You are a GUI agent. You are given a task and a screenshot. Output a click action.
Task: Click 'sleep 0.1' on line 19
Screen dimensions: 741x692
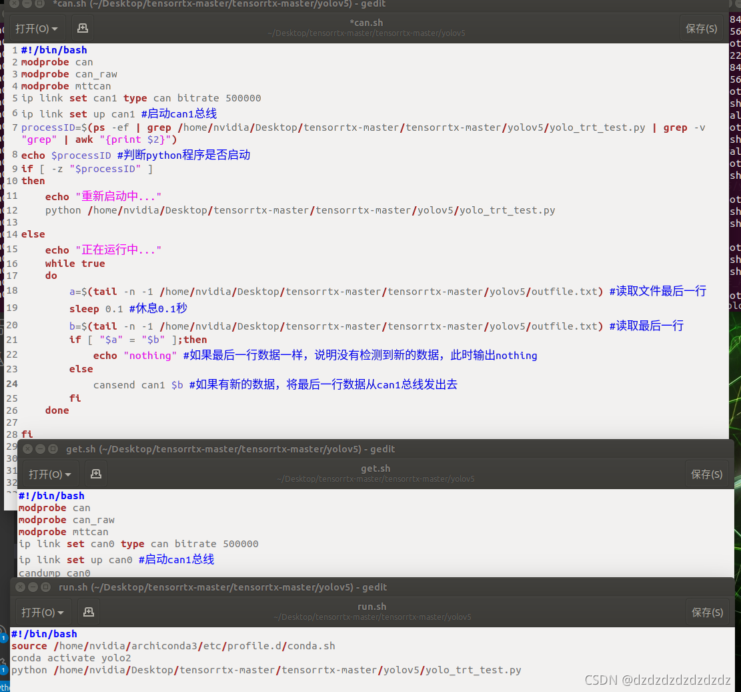pos(96,309)
